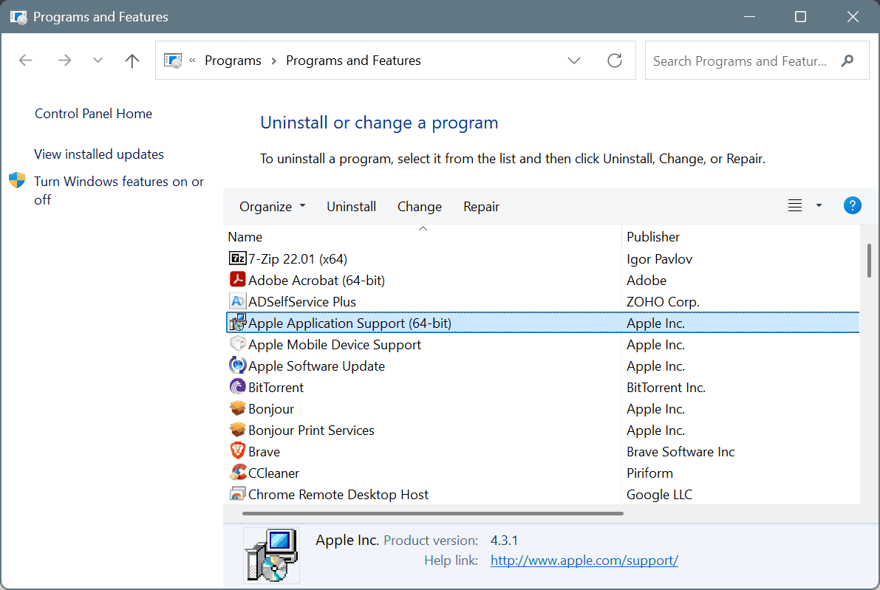This screenshot has width=880, height=590.
Task: Click the horizontal scrollbar thumb
Action: coord(433,513)
